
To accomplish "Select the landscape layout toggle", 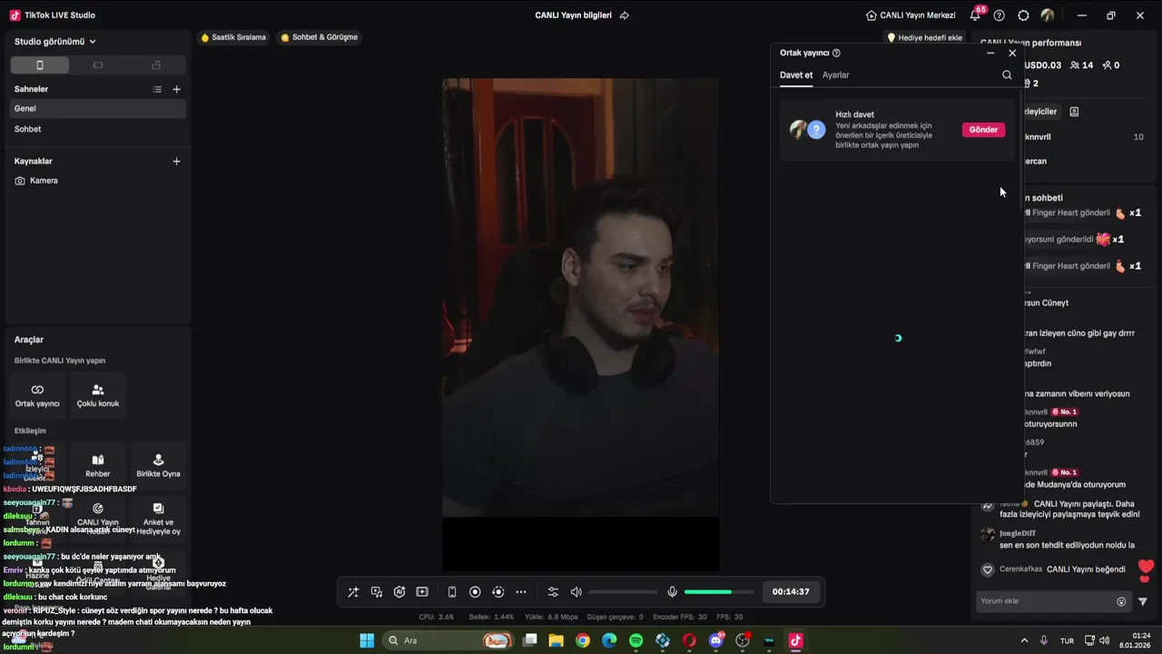I will point(98,65).
